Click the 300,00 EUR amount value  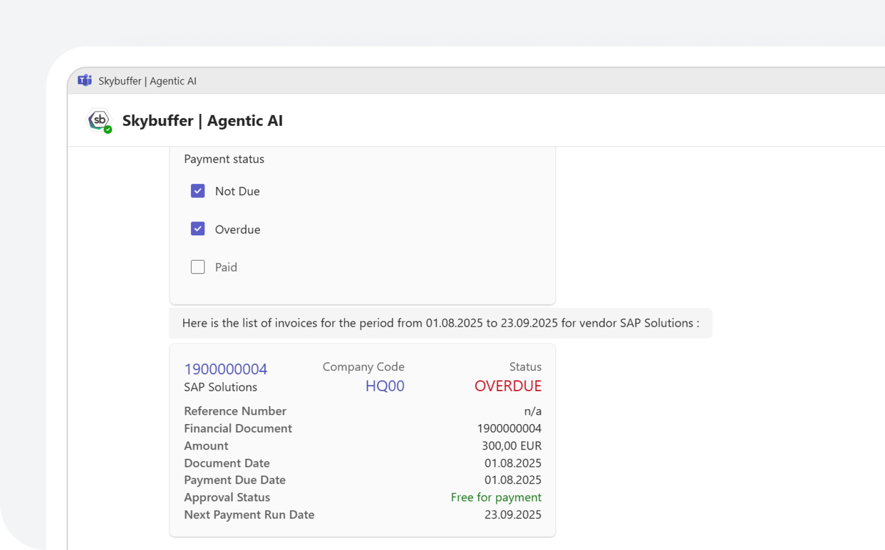click(x=511, y=446)
